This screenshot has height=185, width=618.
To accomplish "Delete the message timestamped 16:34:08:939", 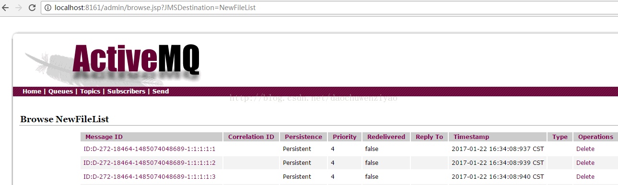I will (585, 163).
